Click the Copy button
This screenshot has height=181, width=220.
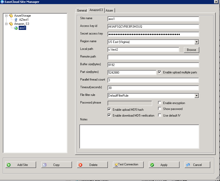tap(56, 165)
